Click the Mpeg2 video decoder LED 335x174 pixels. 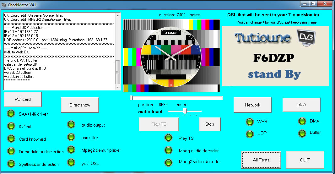pyautogui.click(x=169, y=163)
